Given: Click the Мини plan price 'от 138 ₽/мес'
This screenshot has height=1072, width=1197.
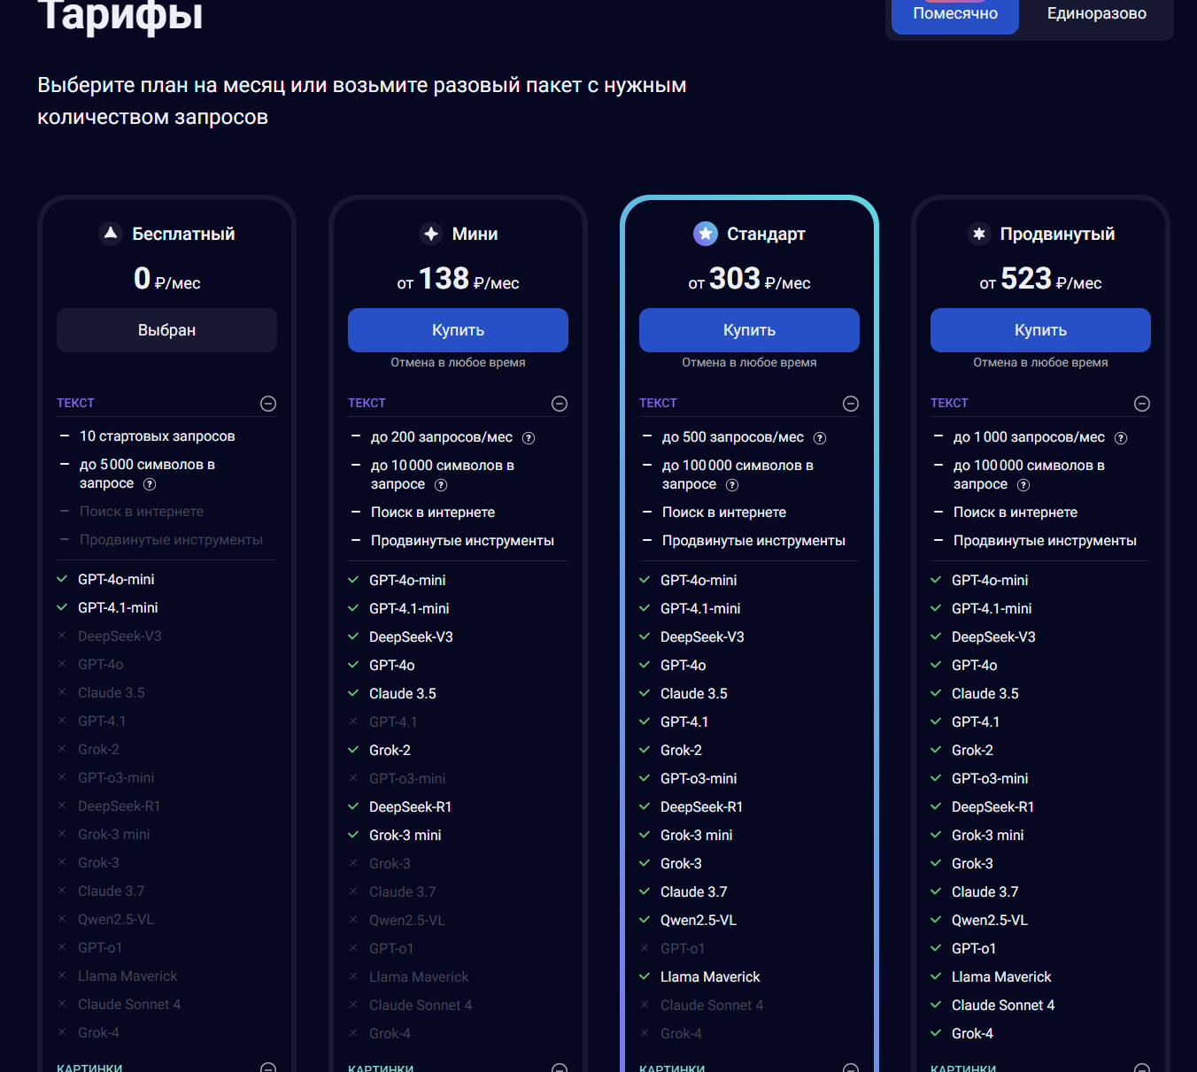Looking at the screenshot, I should coord(458,280).
